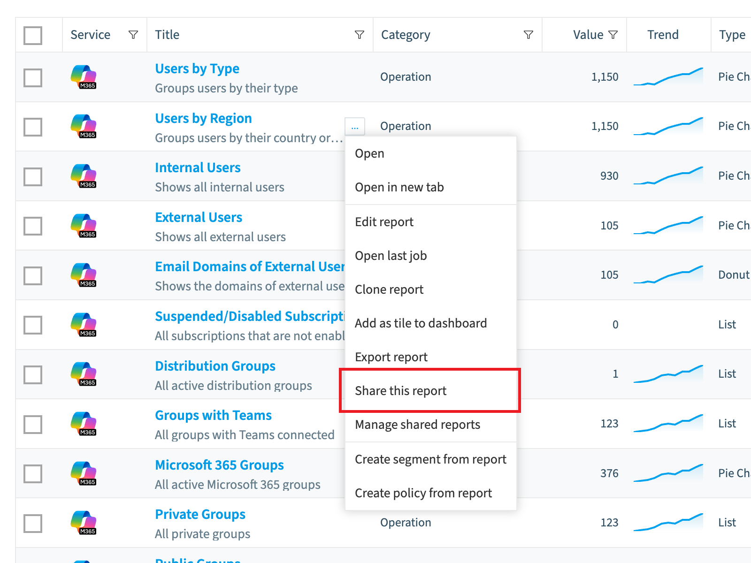Image resolution: width=751 pixels, height=563 pixels.
Task: Open Title column filter icon
Action: [x=360, y=35]
